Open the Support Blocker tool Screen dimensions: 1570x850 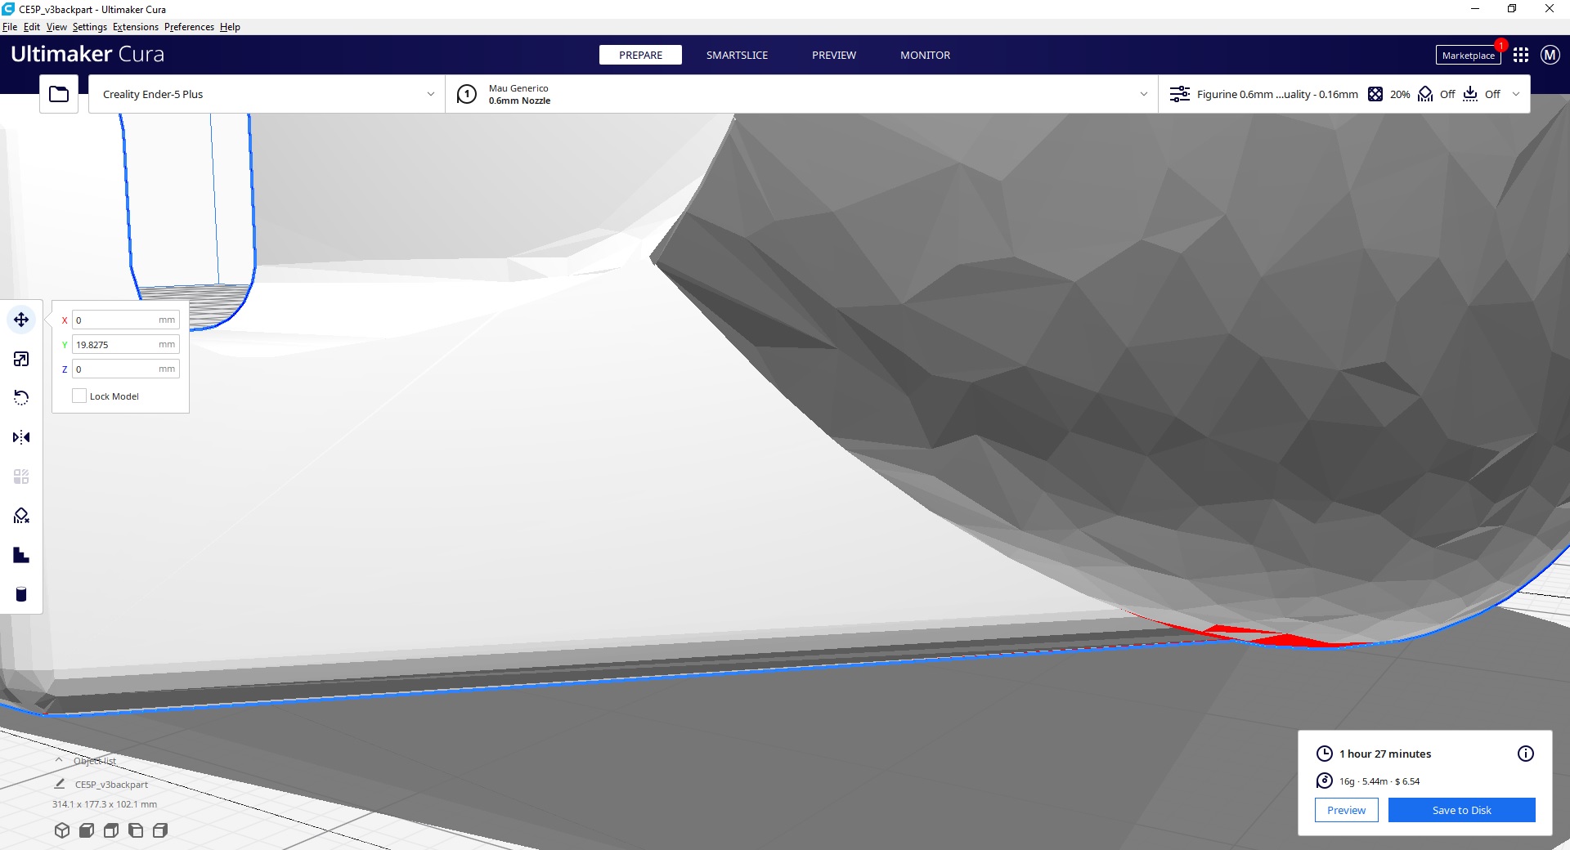pos(21,515)
